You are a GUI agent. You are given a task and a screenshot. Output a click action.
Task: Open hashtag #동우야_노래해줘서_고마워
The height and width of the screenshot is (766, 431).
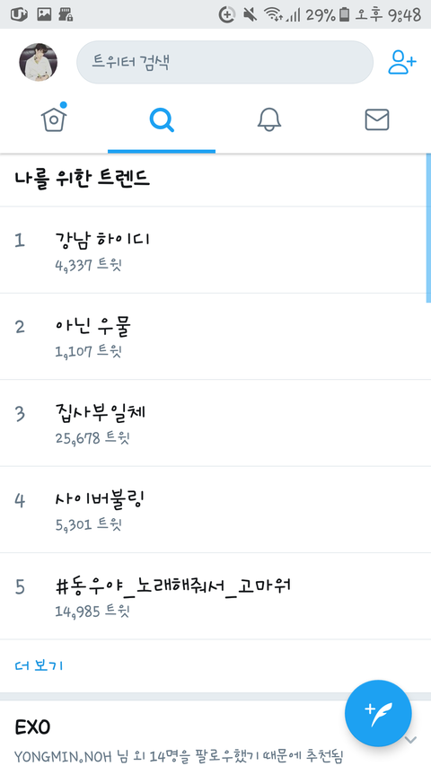click(215, 596)
